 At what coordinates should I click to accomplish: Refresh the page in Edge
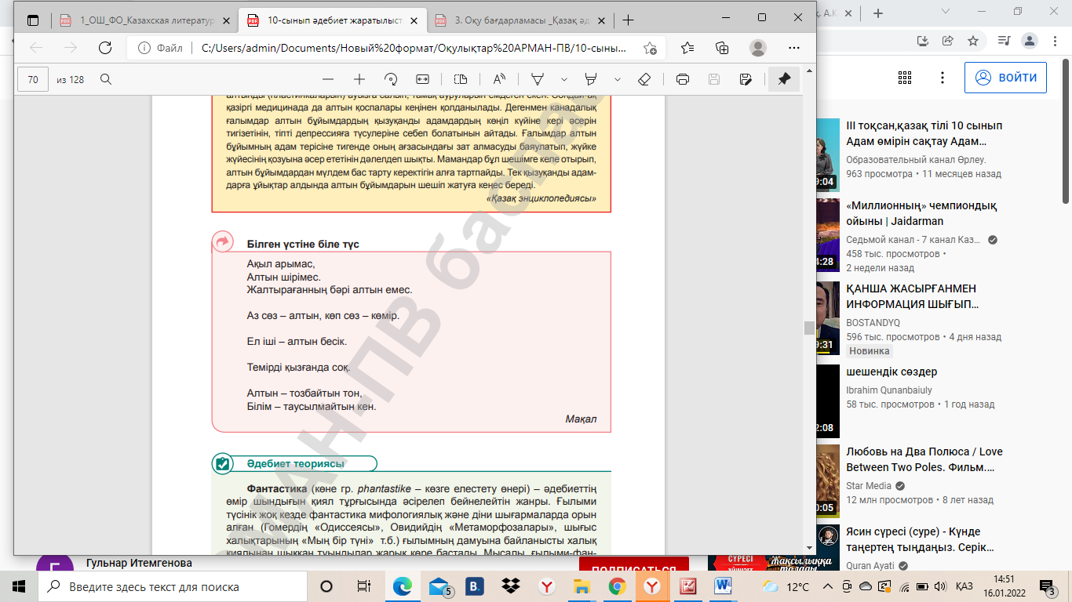point(104,48)
